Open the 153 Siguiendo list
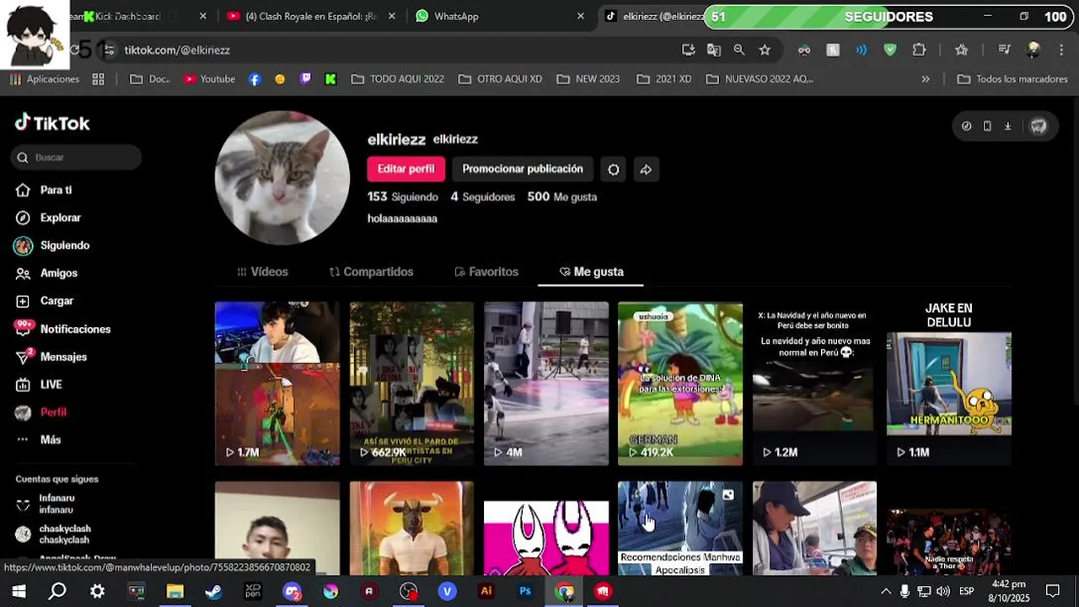 tap(403, 196)
